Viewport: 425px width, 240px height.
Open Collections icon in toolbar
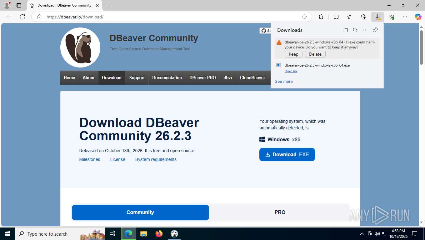(364, 17)
